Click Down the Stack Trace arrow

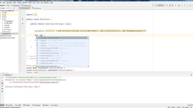click(2, 80)
